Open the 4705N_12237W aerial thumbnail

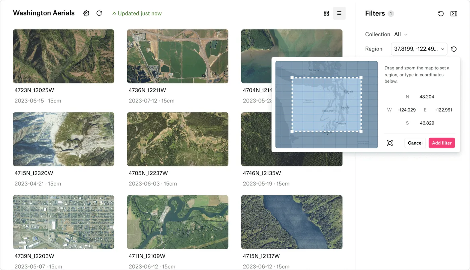point(178,139)
